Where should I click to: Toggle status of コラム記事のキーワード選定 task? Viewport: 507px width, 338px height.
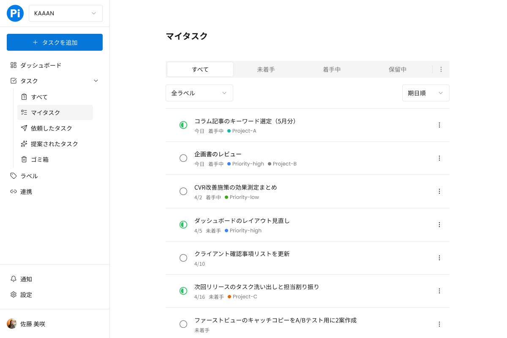pyautogui.click(x=183, y=125)
